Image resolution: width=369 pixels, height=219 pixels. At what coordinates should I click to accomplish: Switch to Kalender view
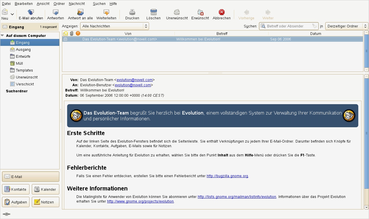tap(45, 189)
